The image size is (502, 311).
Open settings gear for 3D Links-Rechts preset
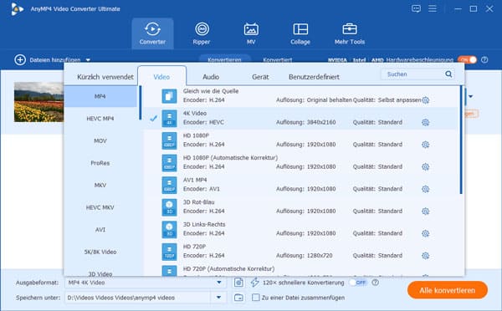point(425,233)
